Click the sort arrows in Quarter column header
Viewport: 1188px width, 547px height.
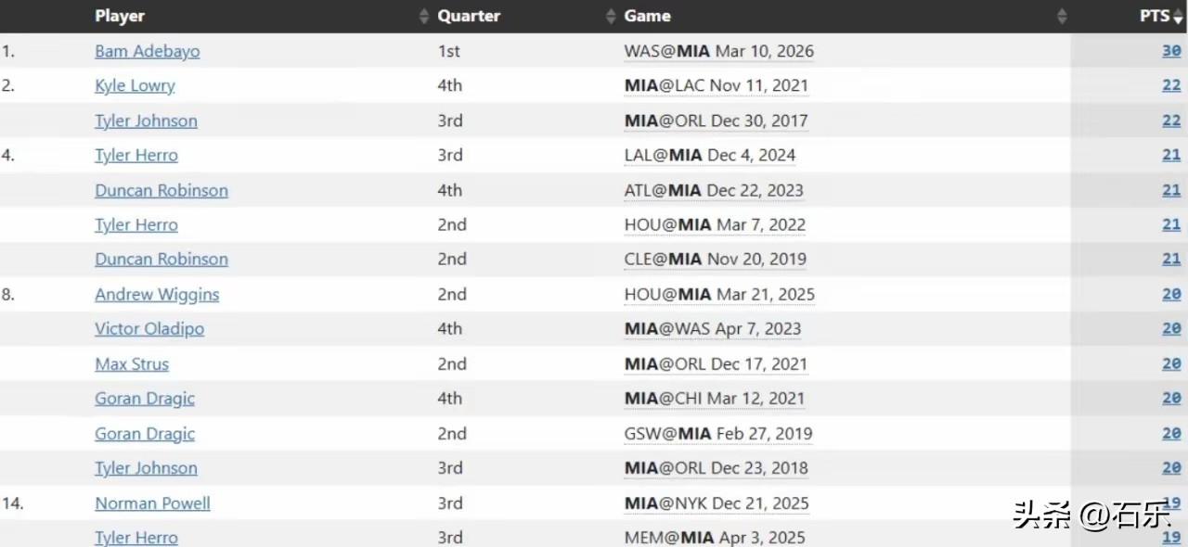(x=611, y=16)
